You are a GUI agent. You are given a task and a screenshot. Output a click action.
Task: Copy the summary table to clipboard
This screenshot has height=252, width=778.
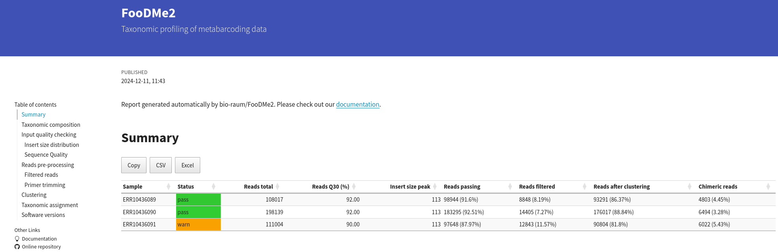tap(133, 165)
